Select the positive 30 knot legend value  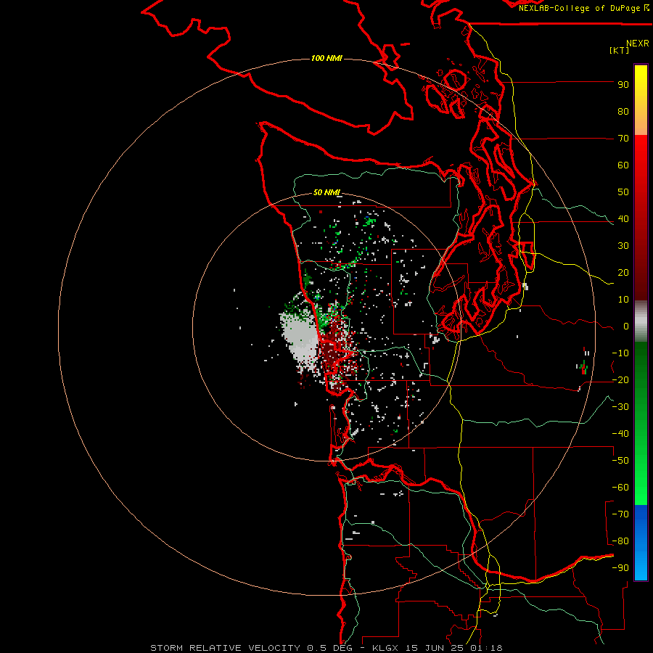click(623, 246)
